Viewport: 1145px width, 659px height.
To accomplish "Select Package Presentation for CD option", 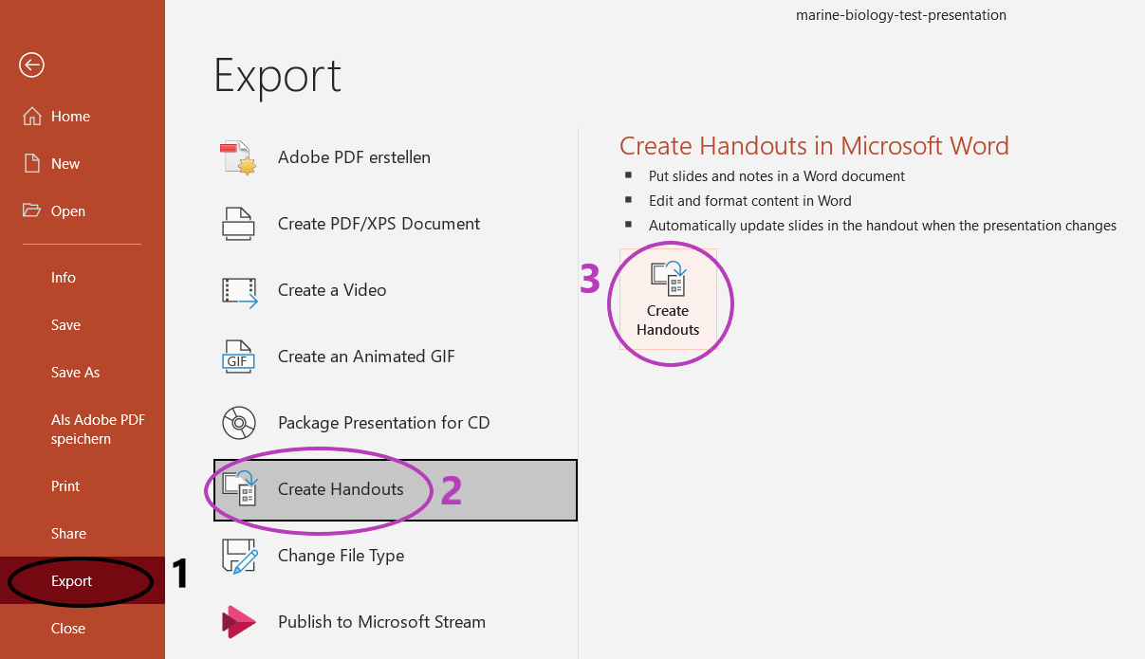I will pyautogui.click(x=396, y=423).
